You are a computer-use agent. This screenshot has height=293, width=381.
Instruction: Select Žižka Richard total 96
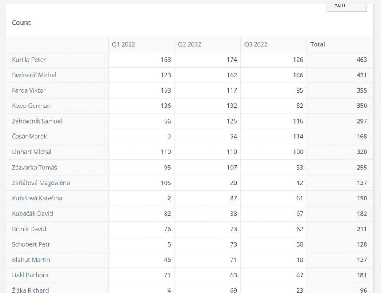point(363,290)
